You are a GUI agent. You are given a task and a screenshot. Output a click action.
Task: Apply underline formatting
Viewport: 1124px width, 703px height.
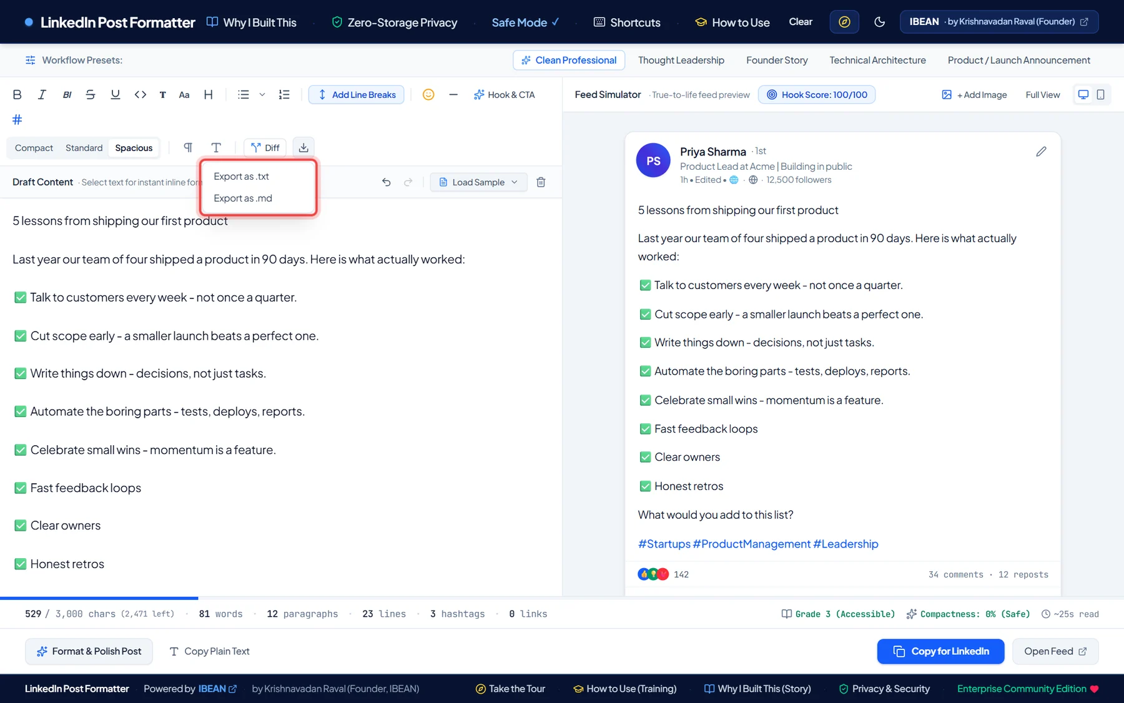(x=116, y=95)
